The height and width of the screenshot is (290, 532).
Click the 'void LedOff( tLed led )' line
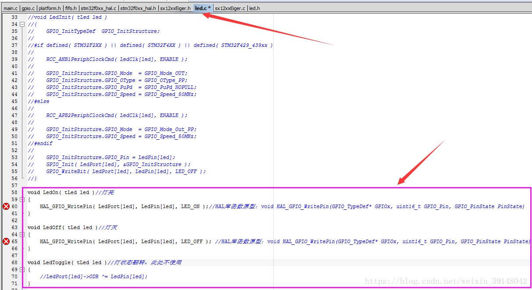coord(63,227)
